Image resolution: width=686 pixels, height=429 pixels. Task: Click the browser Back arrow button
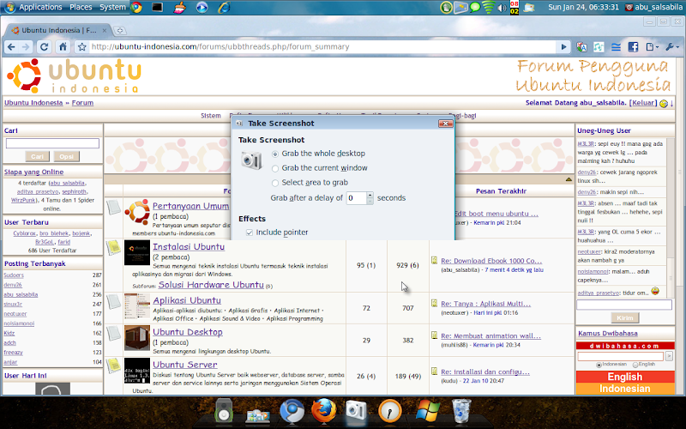(11, 47)
